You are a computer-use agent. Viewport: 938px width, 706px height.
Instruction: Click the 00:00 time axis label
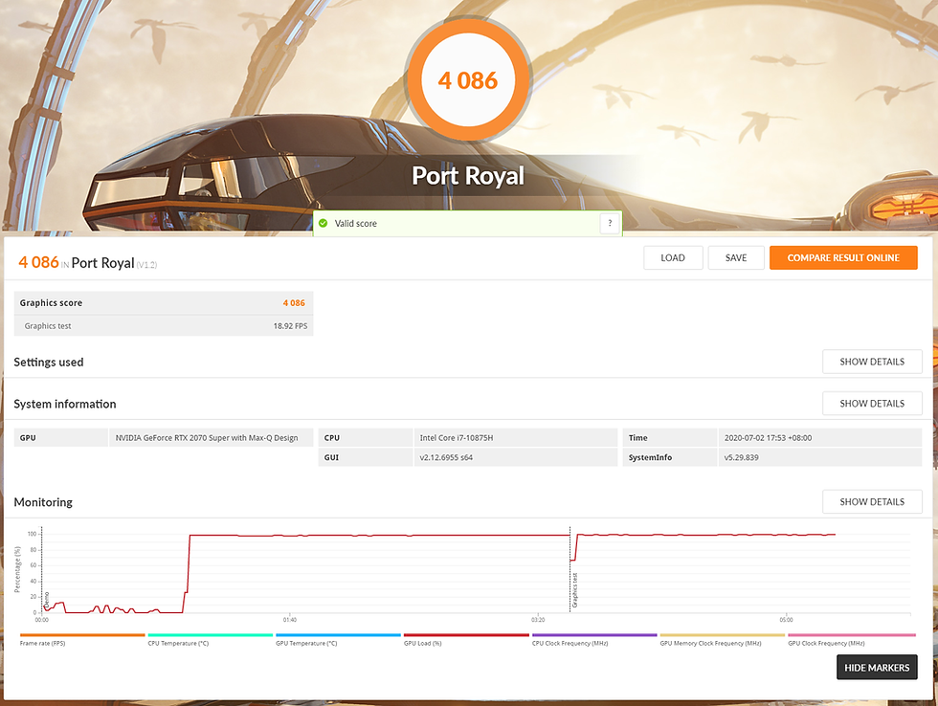pos(42,620)
